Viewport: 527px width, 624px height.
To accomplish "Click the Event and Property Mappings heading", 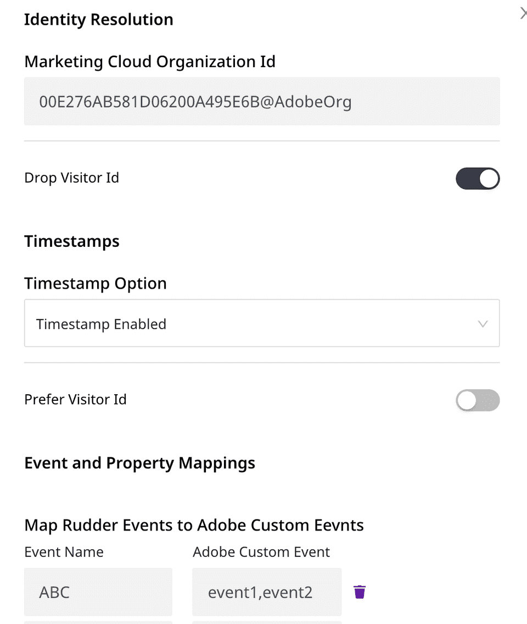I will [x=140, y=463].
